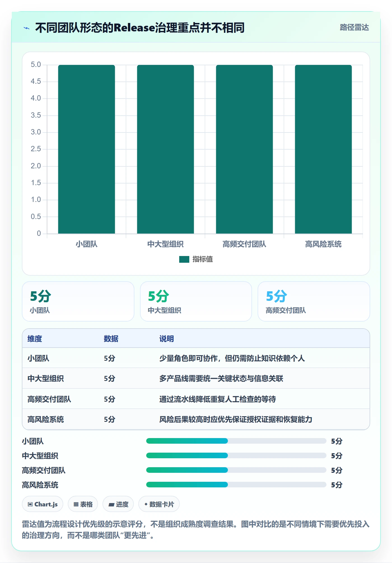Click the 小团队 table row cell
The height and width of the screenshot is (563, 392).
coord(38,358)
